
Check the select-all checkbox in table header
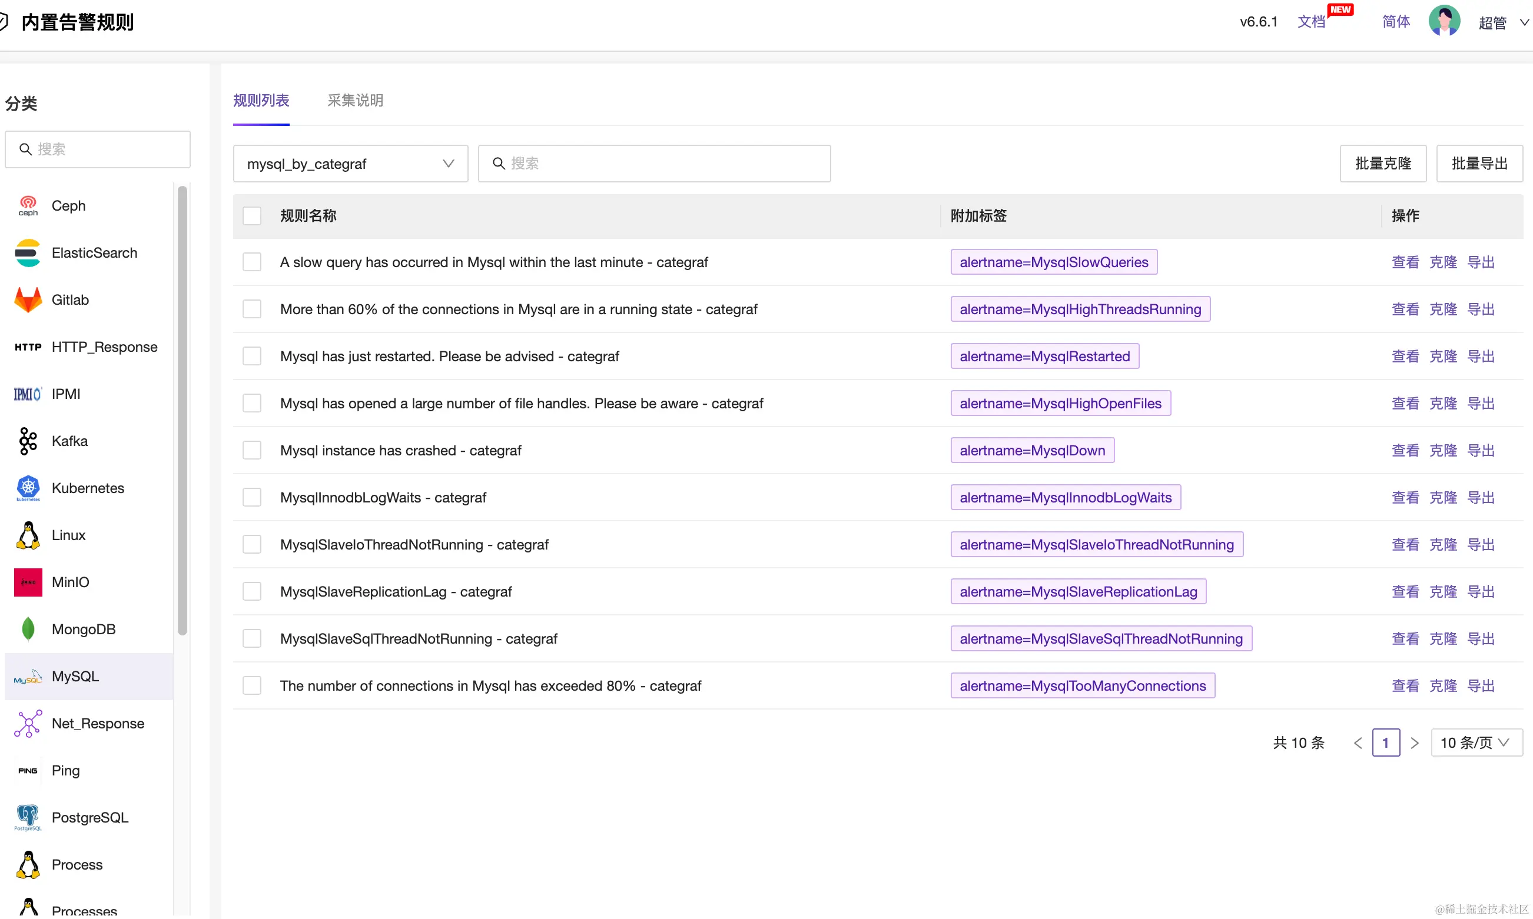click(x=251, y=215)
